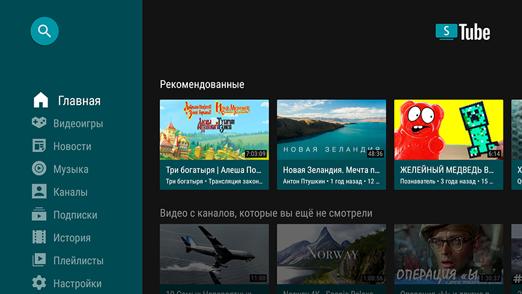This screenshot has width=522, height=294.
Task: Open the Настройки gear icon
Action: tap(40, 284)
